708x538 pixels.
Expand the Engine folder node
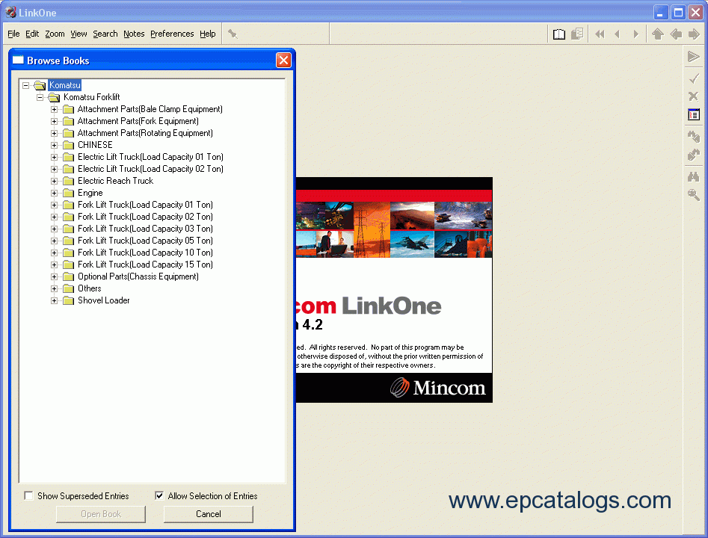tap(55, 193)
